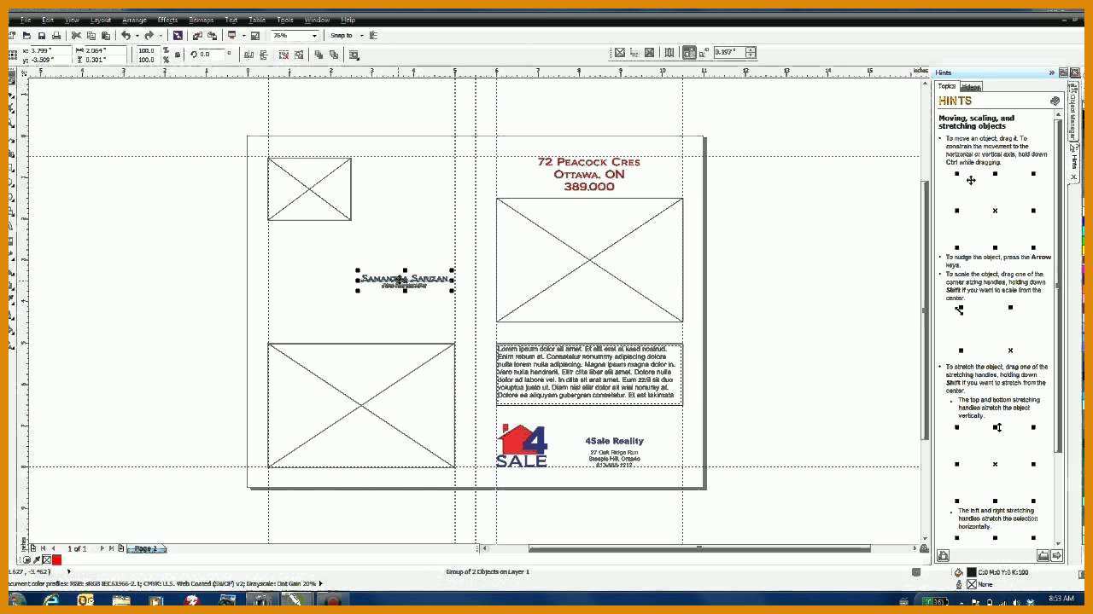
Task: Click the red color swatch in document palette
Action: (x=57, y=559)
